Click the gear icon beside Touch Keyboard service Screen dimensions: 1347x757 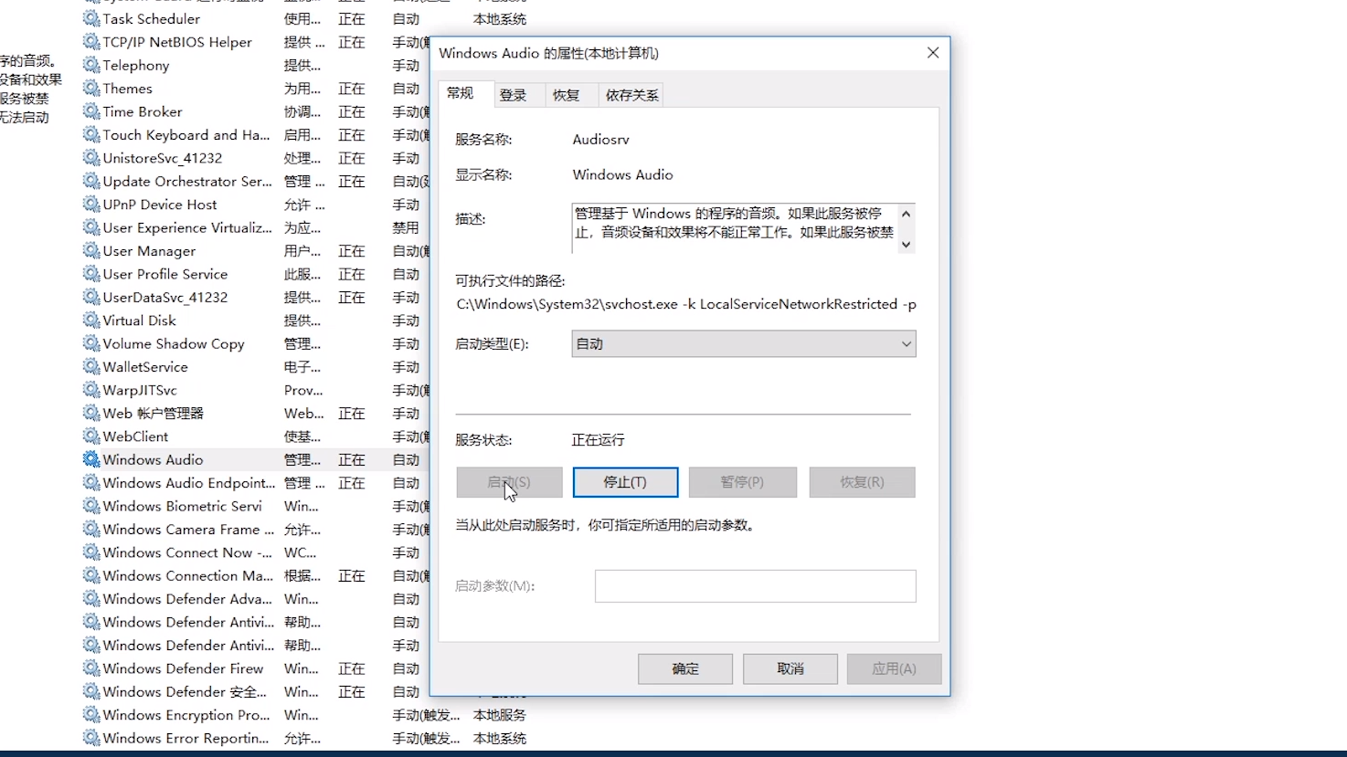pyautogui.click(x=91, y=134)
